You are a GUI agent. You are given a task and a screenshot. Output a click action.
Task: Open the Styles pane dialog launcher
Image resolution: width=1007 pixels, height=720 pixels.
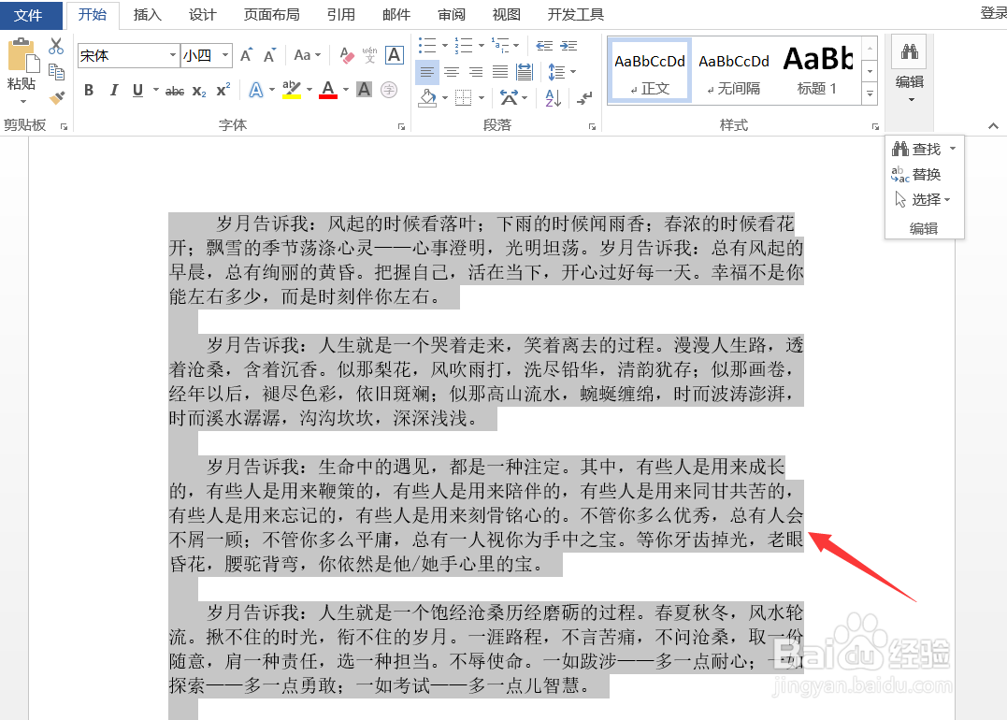(x=875, y=126)
